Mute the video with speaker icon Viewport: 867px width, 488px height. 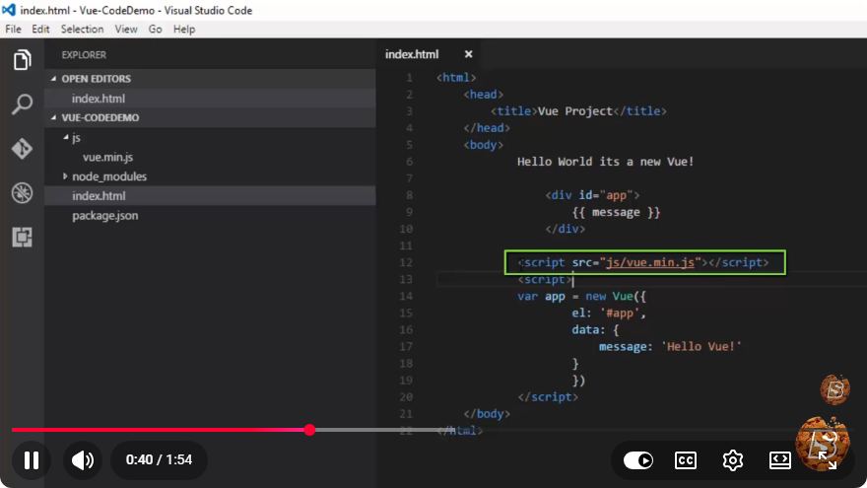coord(83,459)
